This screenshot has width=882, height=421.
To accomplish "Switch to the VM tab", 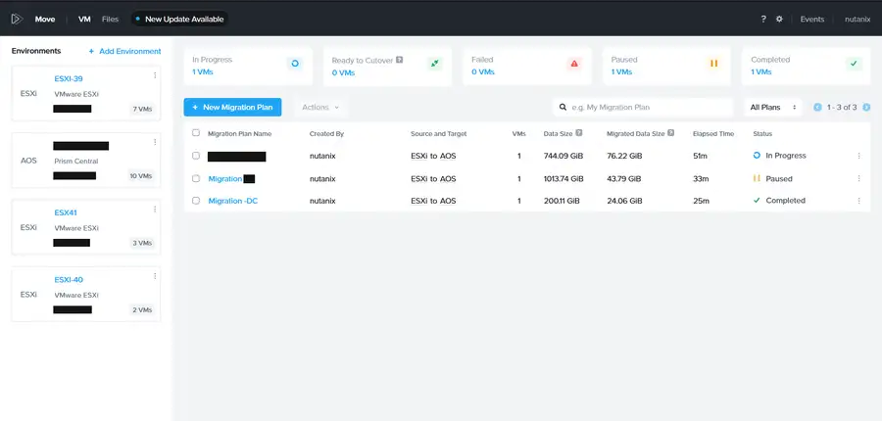I will pyautogui.click(x=84, y=20).
